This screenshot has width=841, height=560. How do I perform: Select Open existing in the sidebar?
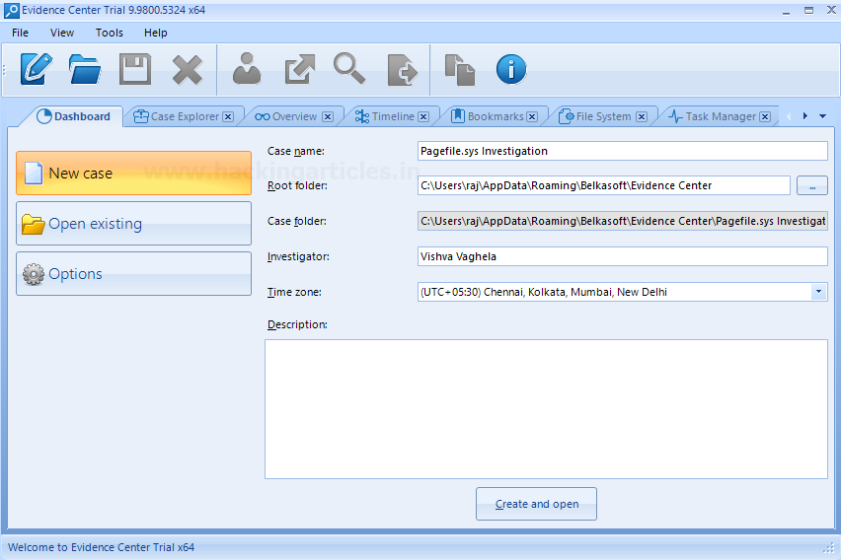pos(133,224)
